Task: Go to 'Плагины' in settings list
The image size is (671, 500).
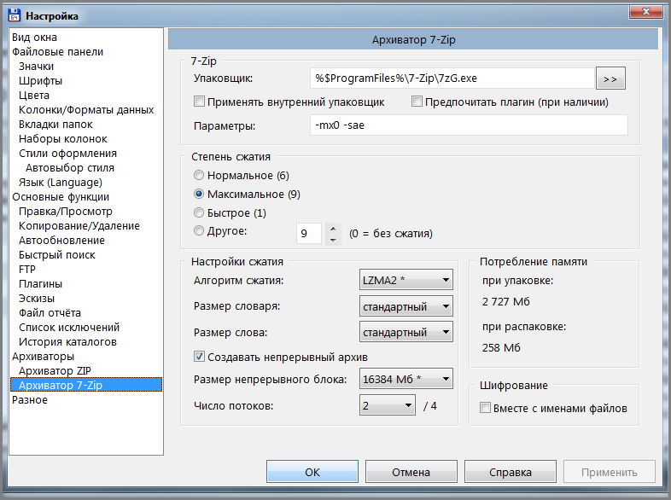Action: point(40,283)
